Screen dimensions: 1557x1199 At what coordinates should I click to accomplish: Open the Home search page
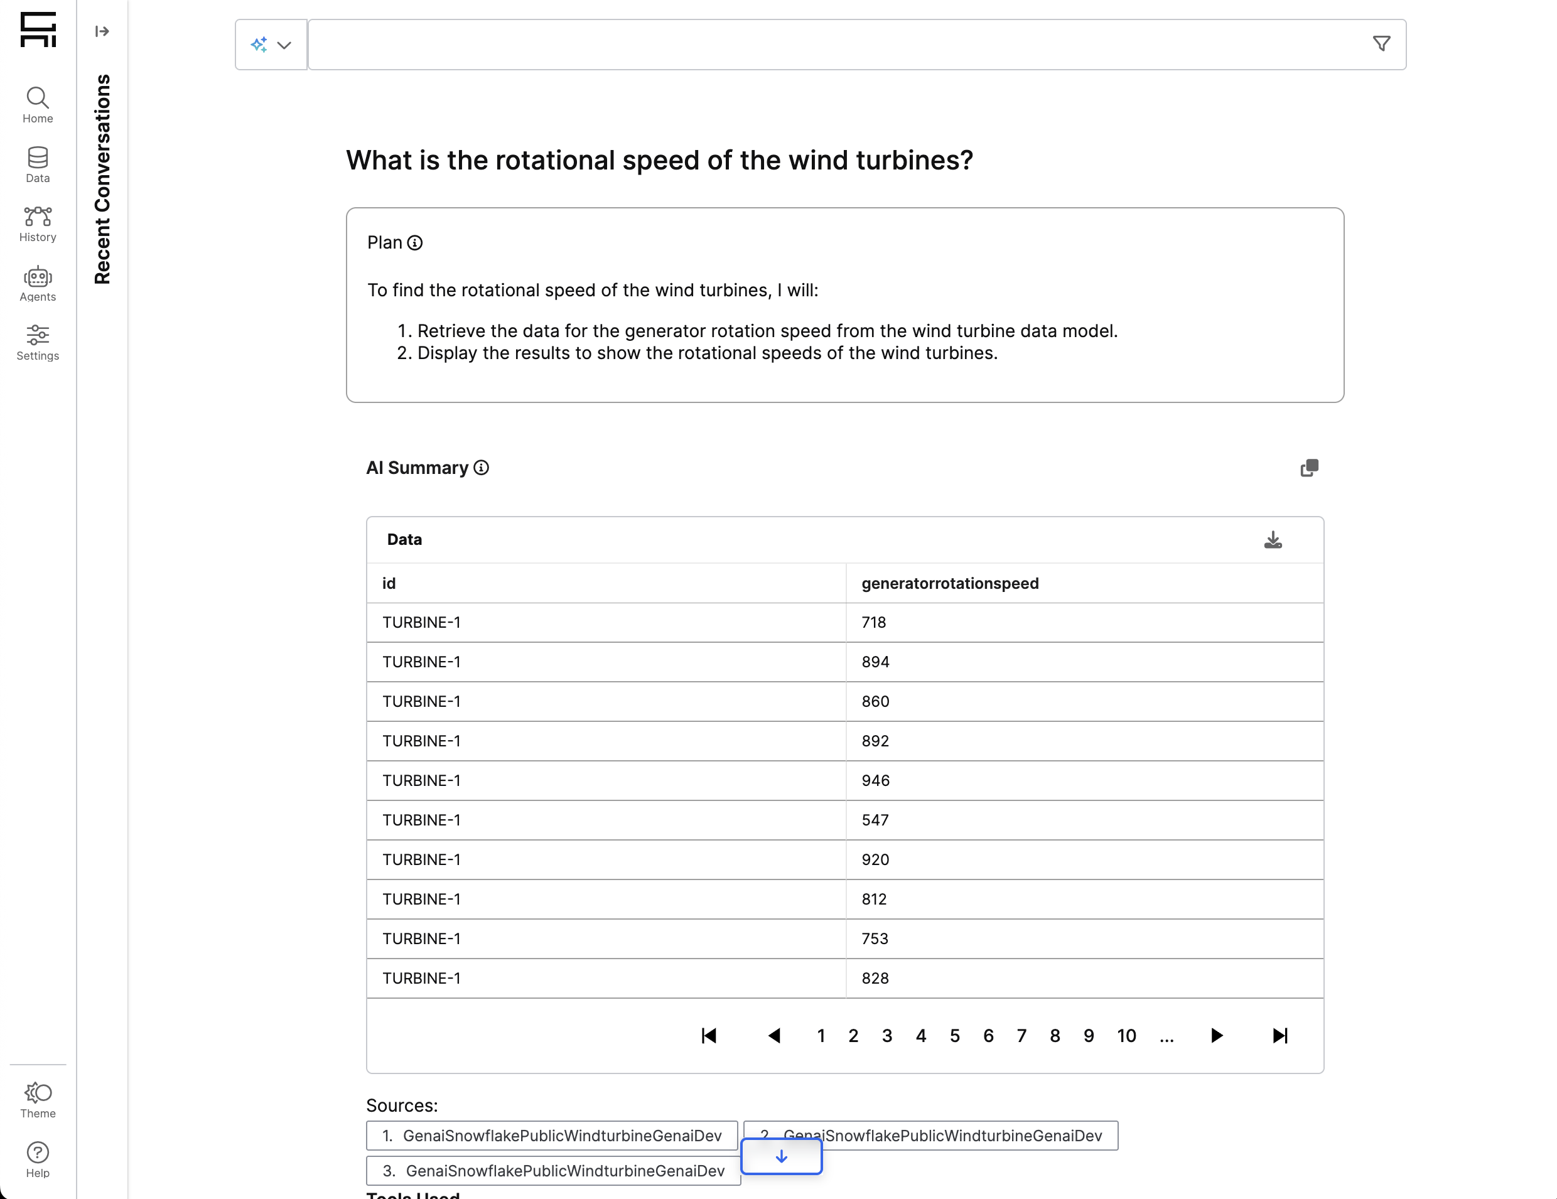point(37,105)
